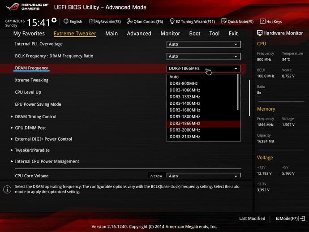Open the Internal PLL Overvoltage dropdown
The width and height of the screenshot is (309, 232).
pyautogui.click(x=204, y=44)
